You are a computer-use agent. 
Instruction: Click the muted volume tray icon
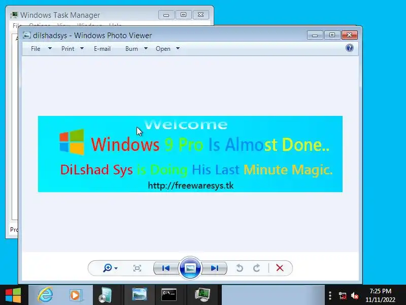point(355,295)
